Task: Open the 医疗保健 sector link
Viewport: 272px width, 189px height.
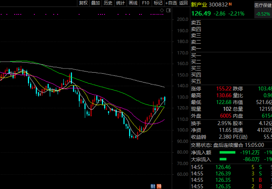Action: pos(263,5)
